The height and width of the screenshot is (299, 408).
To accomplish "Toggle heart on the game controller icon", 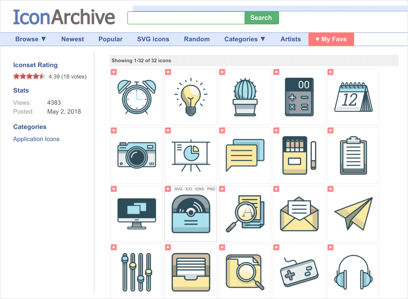I will [276, 247].
